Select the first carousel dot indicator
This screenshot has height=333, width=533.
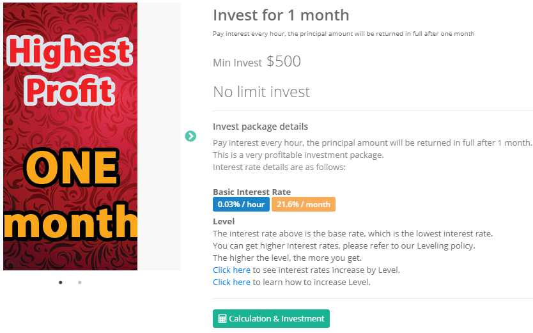coord(61,282)
